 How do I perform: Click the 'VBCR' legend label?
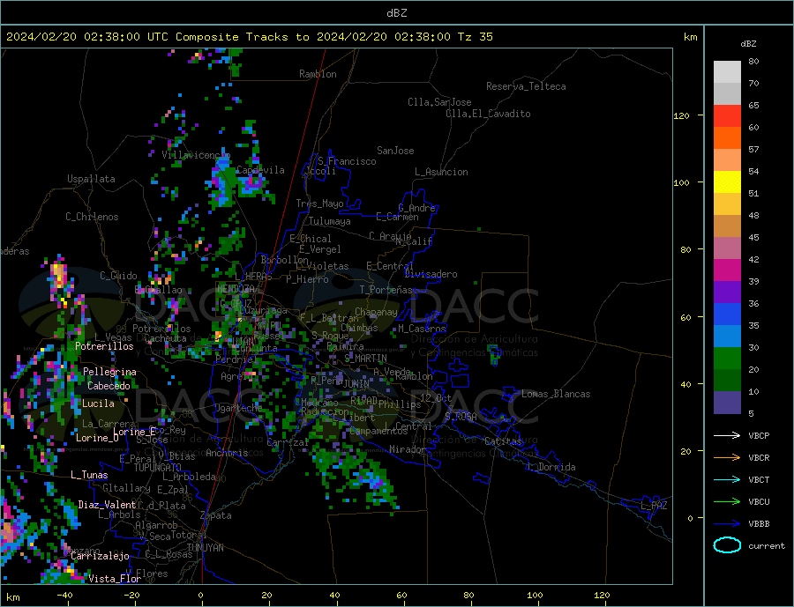coord(759,458)
